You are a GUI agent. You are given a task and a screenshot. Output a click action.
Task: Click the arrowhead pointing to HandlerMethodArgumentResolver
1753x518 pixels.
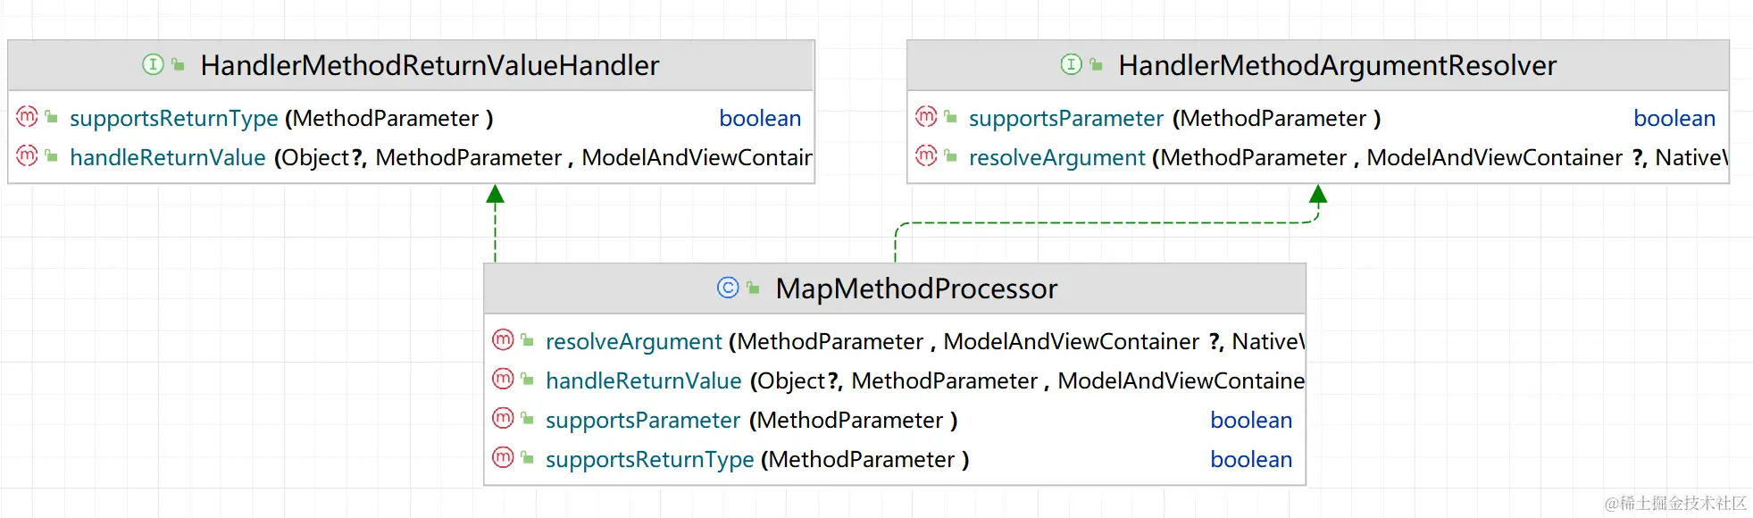(1318, 194)
